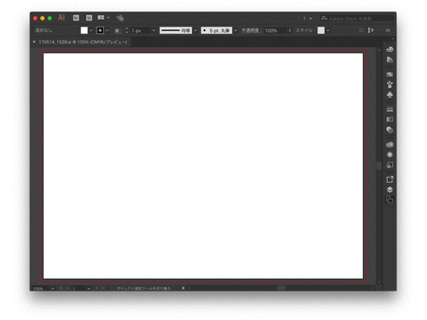427x320 pixels.
Task: Click the vertical scrollbar down arrow
Action: [379, 282]
